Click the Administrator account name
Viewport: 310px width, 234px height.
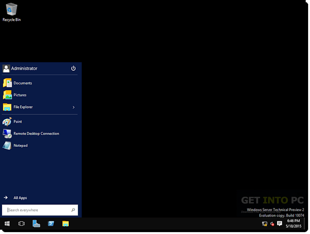[24, 68]
